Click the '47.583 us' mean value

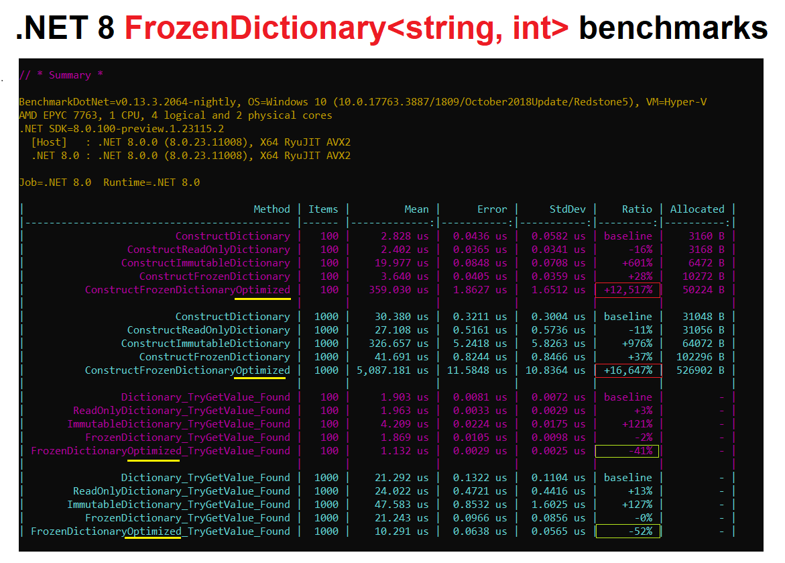pyautogui.click(x=402, y=505)
